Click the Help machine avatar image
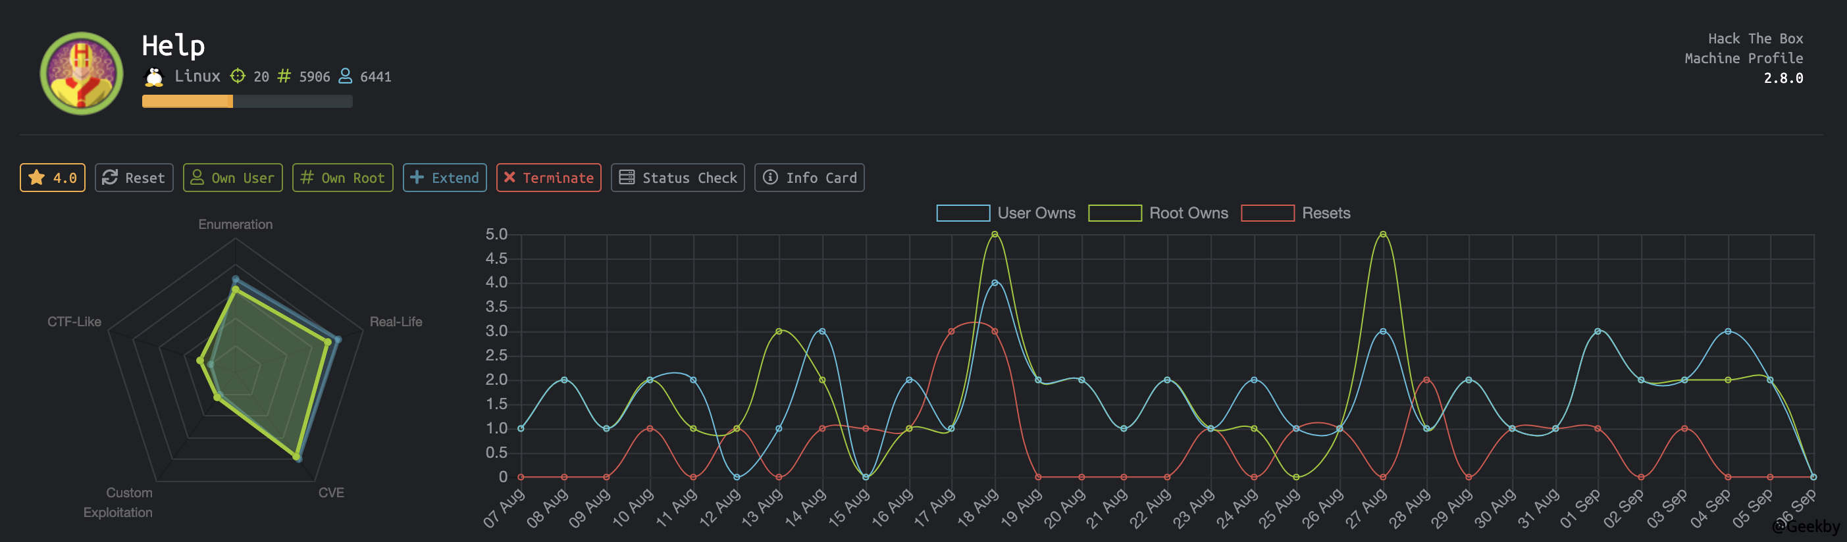The width and height of the screenshot is (1847, 542). point(81,73)
